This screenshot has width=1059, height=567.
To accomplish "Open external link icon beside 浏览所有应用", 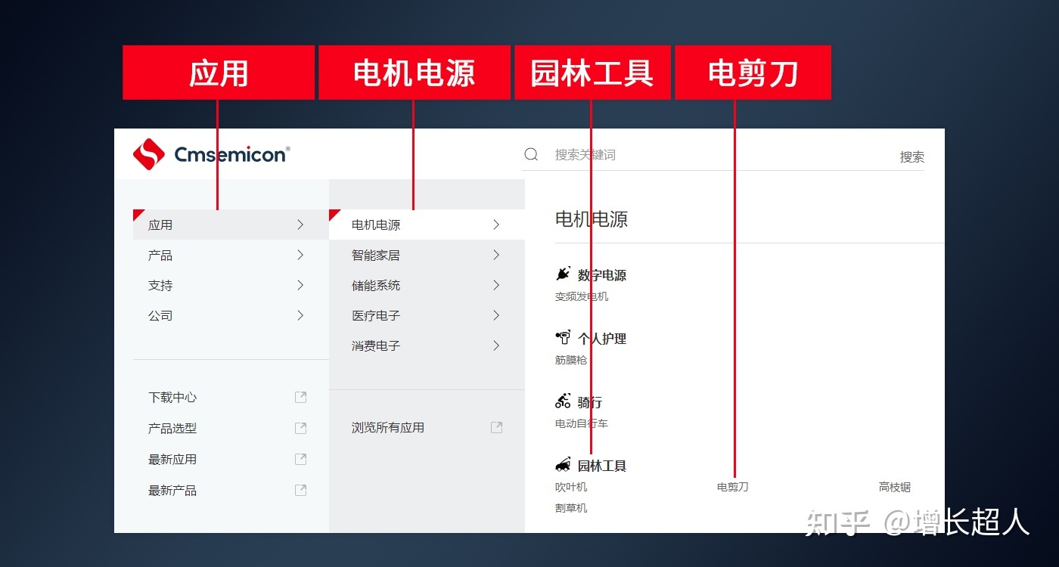I will coord(496,427).
